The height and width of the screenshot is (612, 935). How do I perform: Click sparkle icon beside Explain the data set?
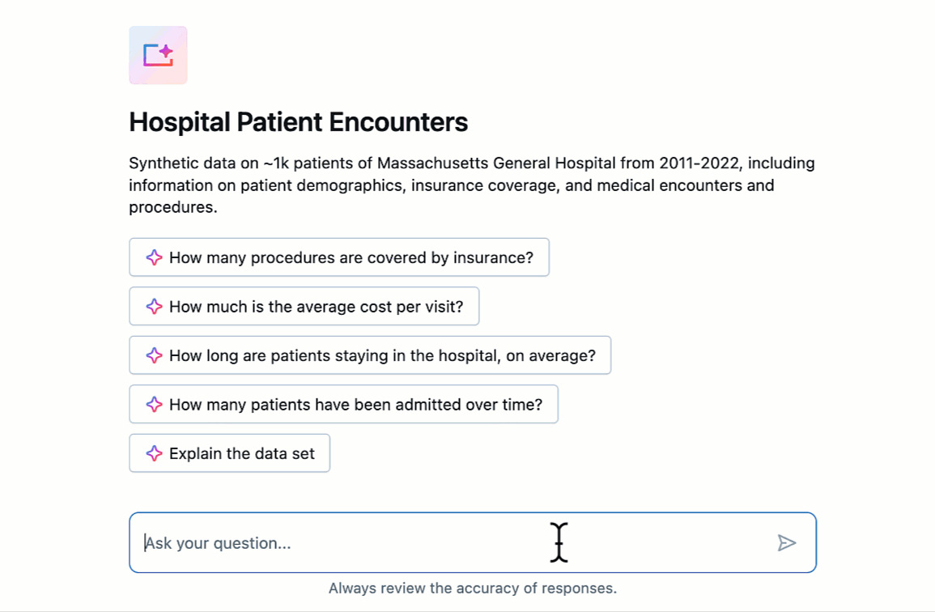coord(154,453)
